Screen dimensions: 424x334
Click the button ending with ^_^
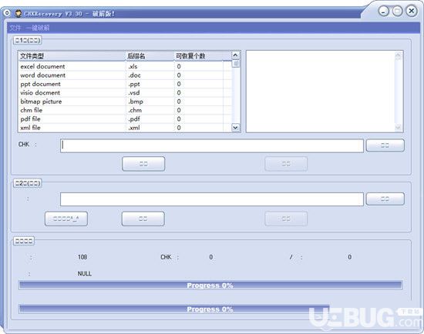point(66,219)
